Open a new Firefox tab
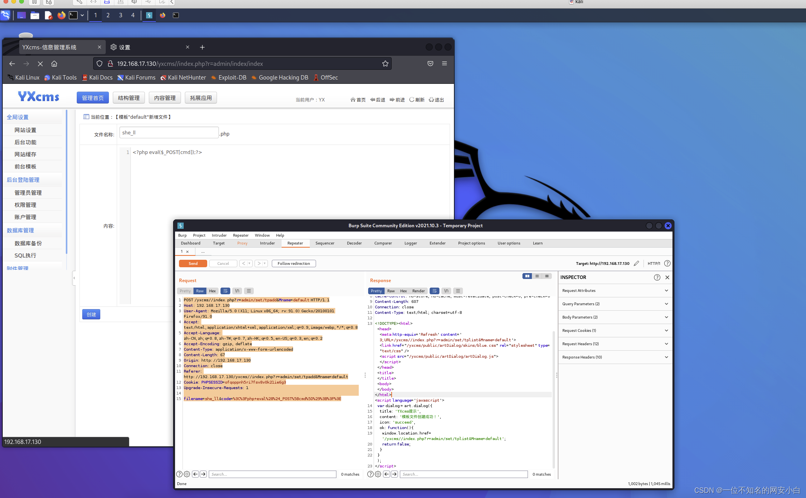806x498 pixels. (202, 47)
